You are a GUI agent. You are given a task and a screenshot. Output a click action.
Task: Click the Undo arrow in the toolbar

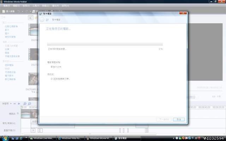[19, 11]
